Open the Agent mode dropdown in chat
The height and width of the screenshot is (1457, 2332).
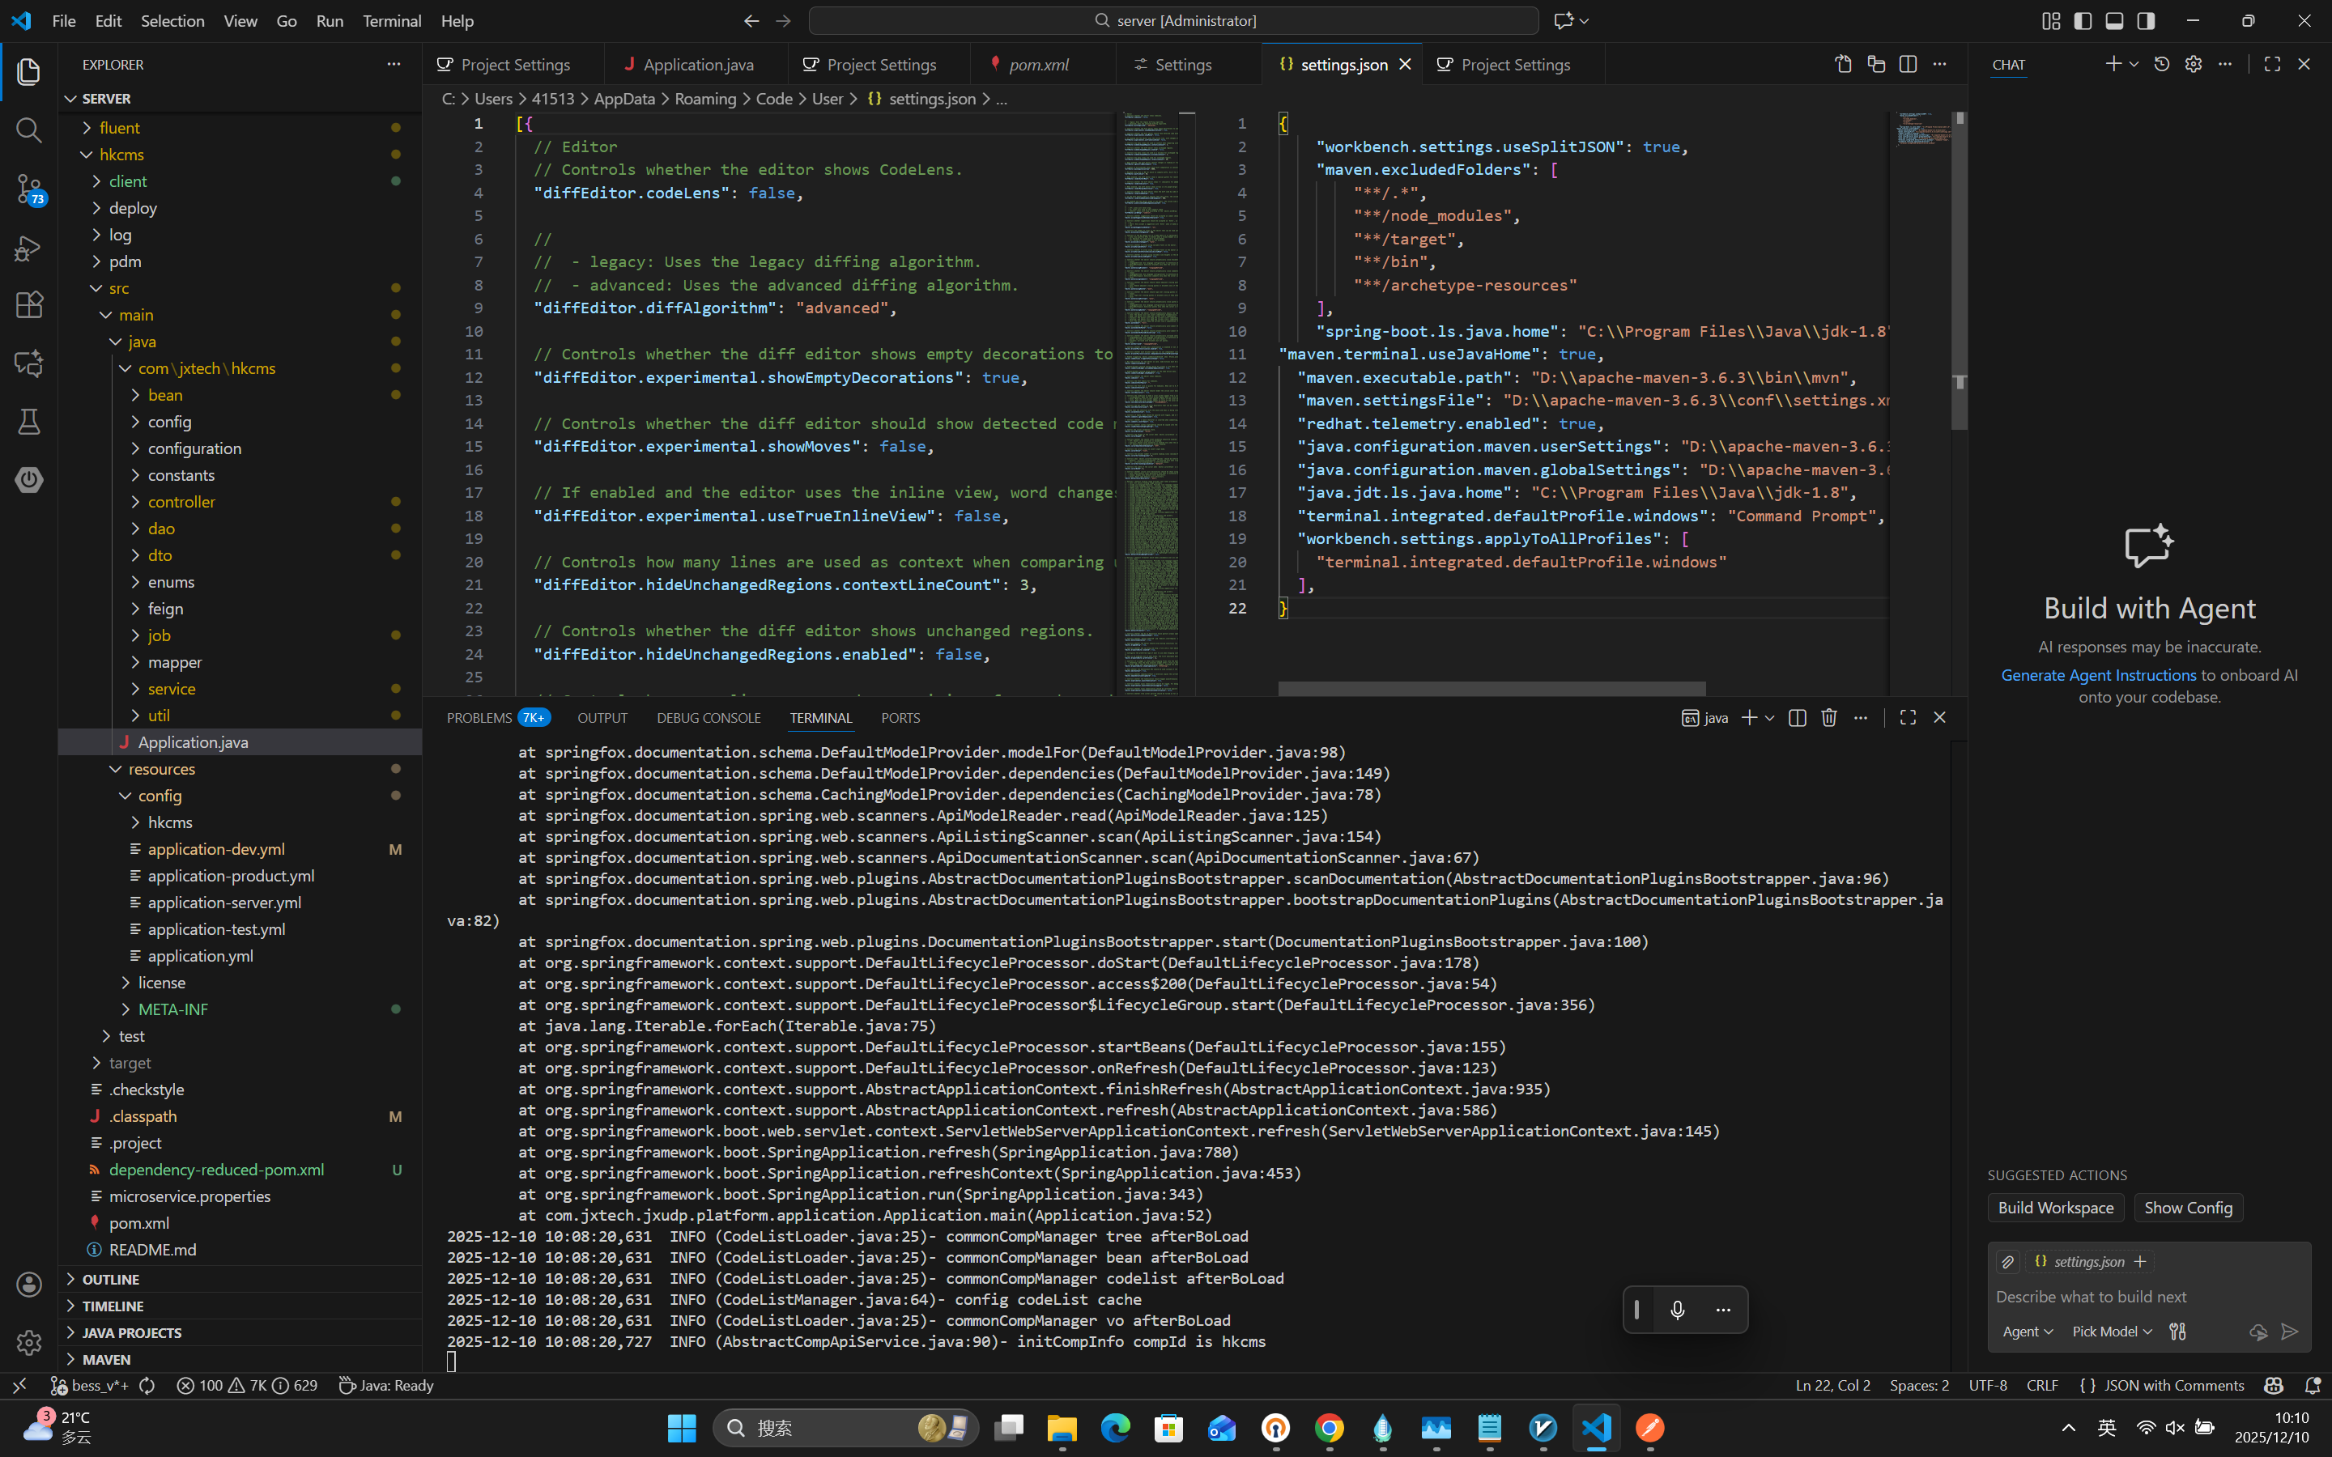pos(2028,1331)
